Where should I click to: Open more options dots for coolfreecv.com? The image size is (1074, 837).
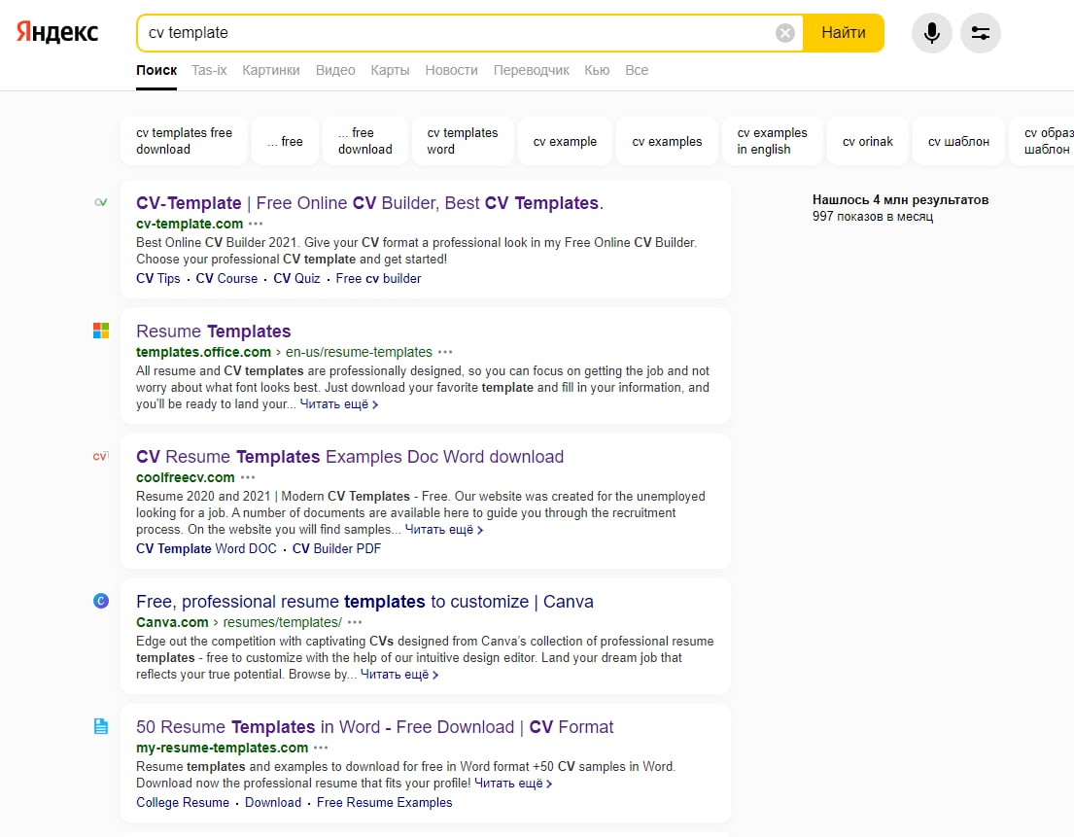pyautogui.click(x=248, y=477)
